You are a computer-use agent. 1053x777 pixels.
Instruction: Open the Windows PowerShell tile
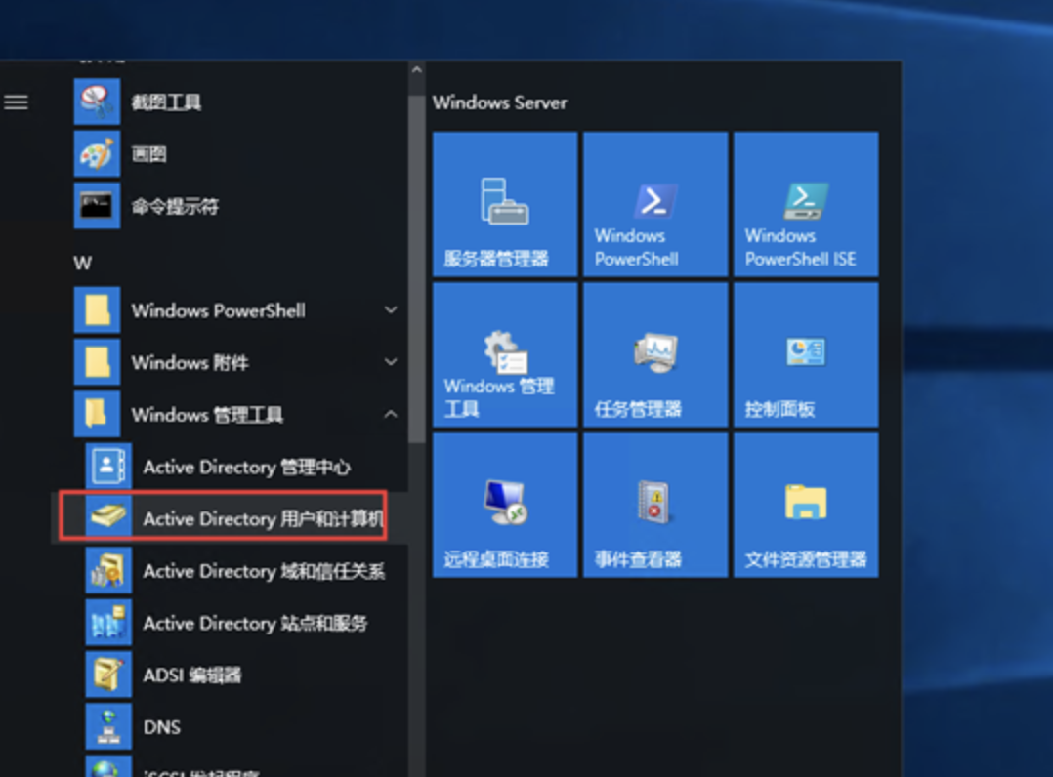click(x=655, y=204)
